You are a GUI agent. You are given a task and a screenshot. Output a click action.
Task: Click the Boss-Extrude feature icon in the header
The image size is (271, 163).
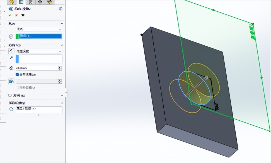coord(11,9)
